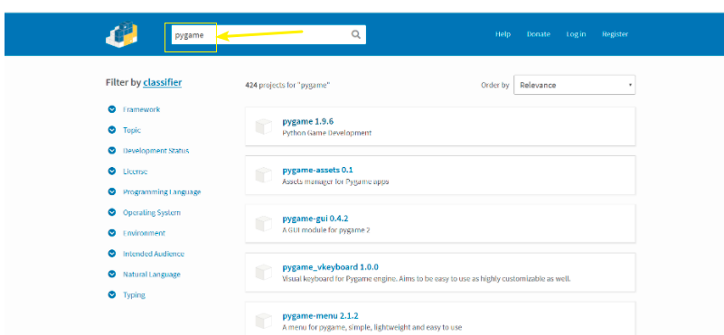
Task: Click Register in the top navigation
Action: (615, 34)
